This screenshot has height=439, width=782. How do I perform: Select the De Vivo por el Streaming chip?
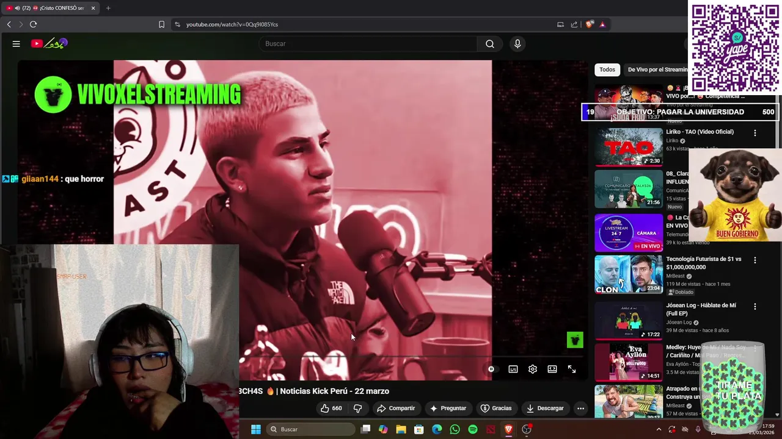click(x=657, y=70)
